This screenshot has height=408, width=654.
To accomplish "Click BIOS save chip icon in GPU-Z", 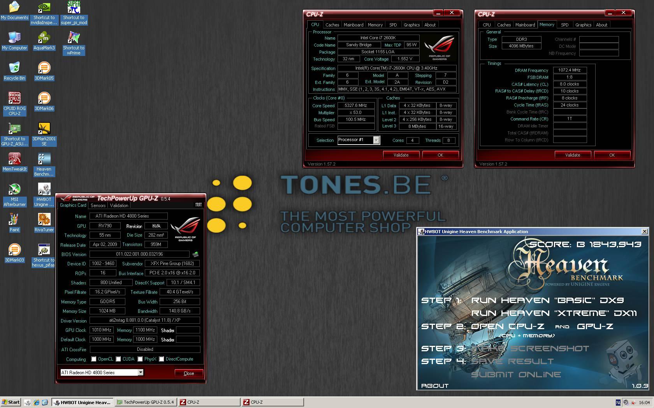I will (195, 254).
